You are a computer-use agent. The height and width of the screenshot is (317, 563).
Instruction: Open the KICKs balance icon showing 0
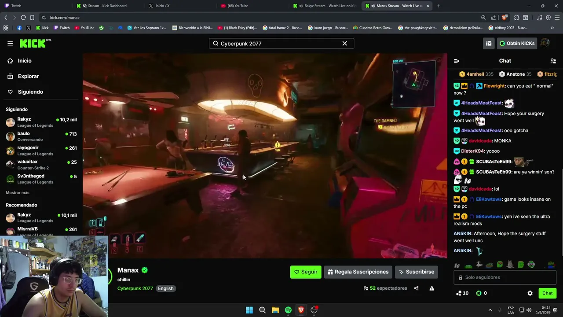pyautogui.click(x=481, y=293)
